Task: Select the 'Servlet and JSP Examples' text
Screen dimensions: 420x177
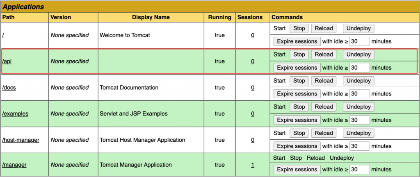Action: pyautogui.click(x=134, y=113)
